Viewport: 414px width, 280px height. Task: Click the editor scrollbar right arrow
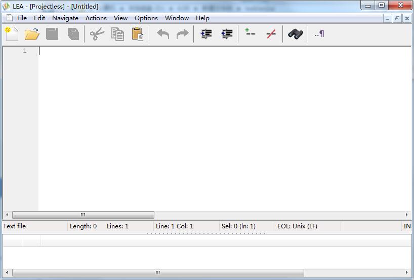click(407, 215)
